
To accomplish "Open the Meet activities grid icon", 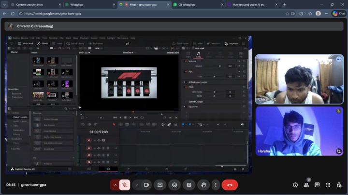I will (x=328, y=185).
